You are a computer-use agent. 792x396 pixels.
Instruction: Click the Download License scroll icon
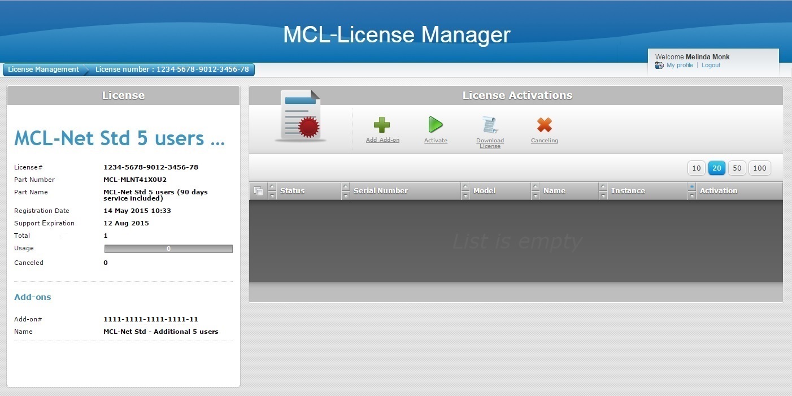489,125
